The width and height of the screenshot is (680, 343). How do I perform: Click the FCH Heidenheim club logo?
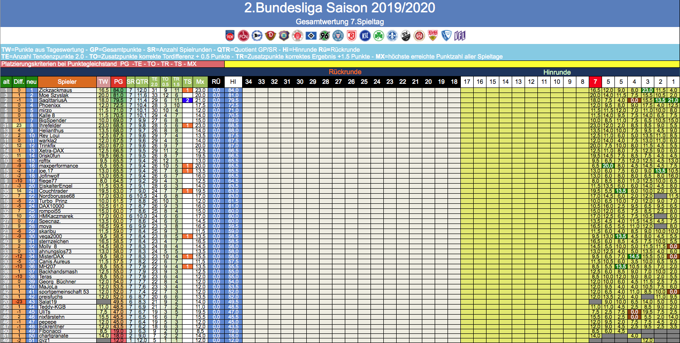click(x=230, y=36)
